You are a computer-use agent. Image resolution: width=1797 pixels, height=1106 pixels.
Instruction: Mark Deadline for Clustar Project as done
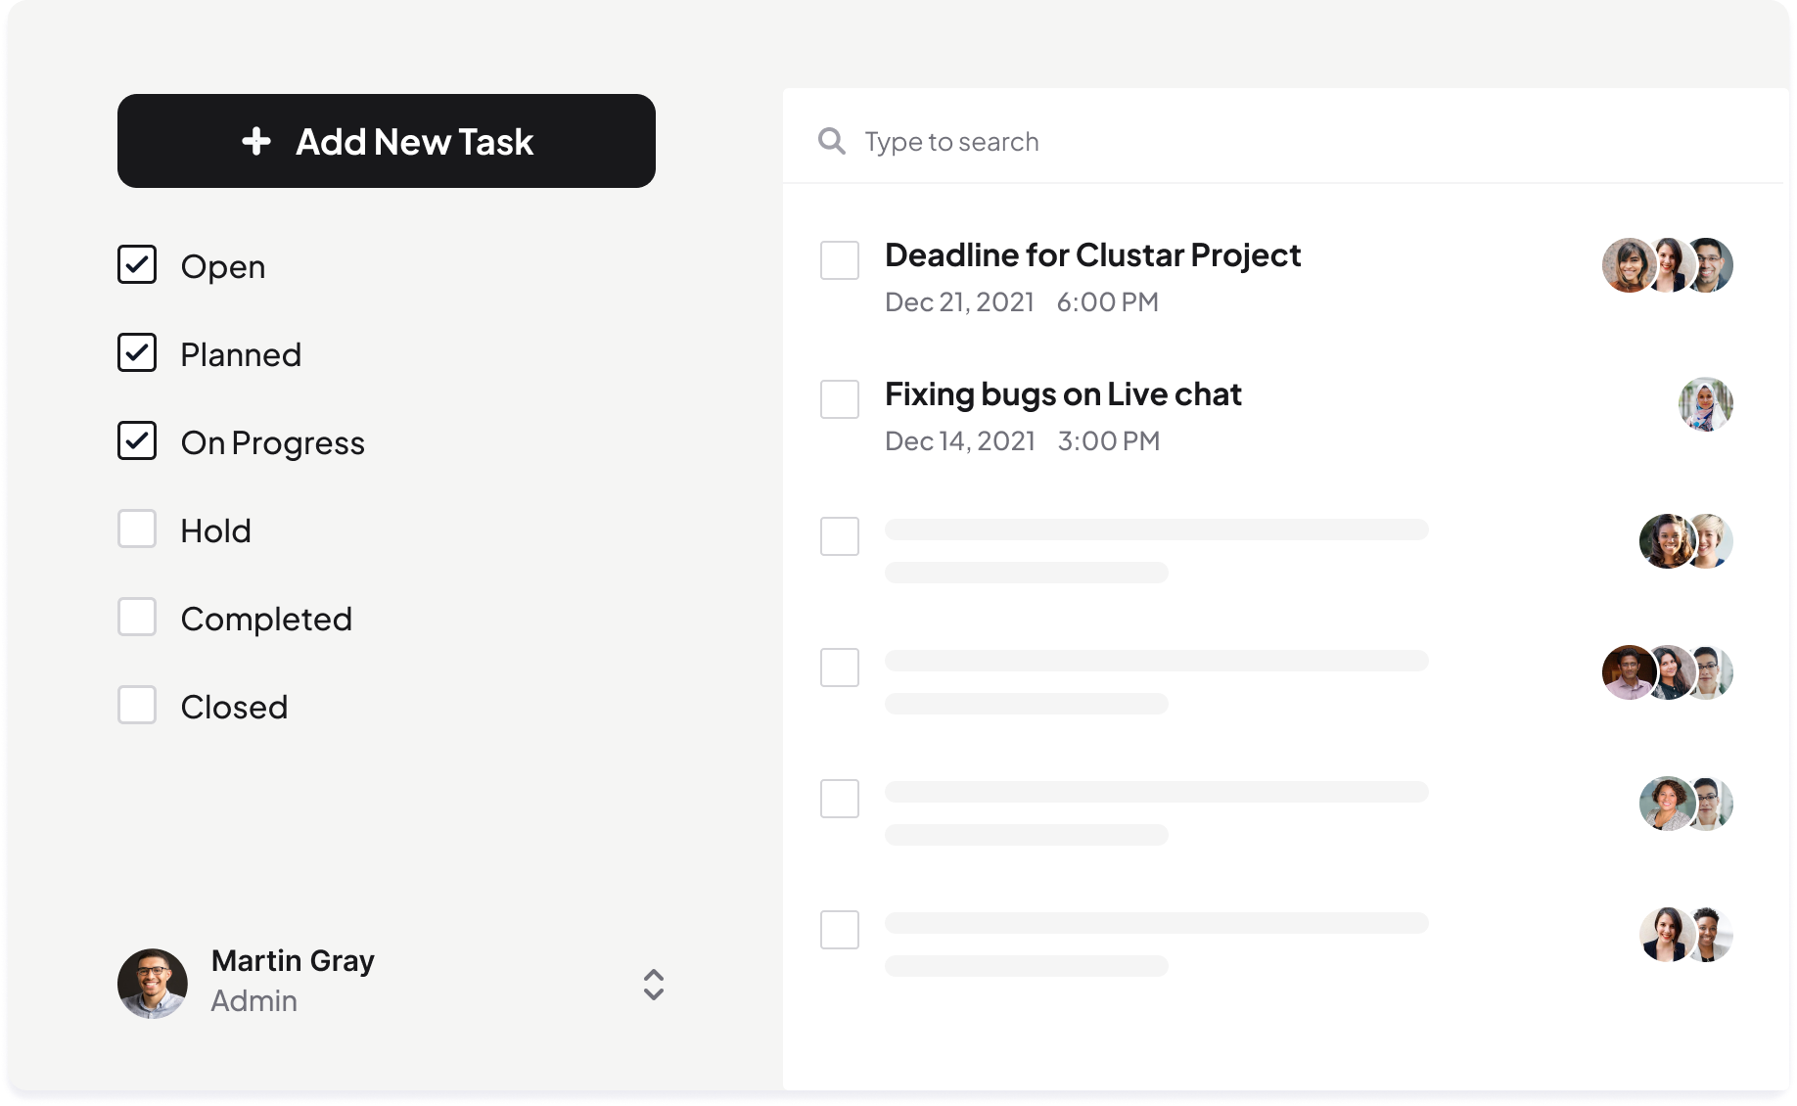pos(840,260)
